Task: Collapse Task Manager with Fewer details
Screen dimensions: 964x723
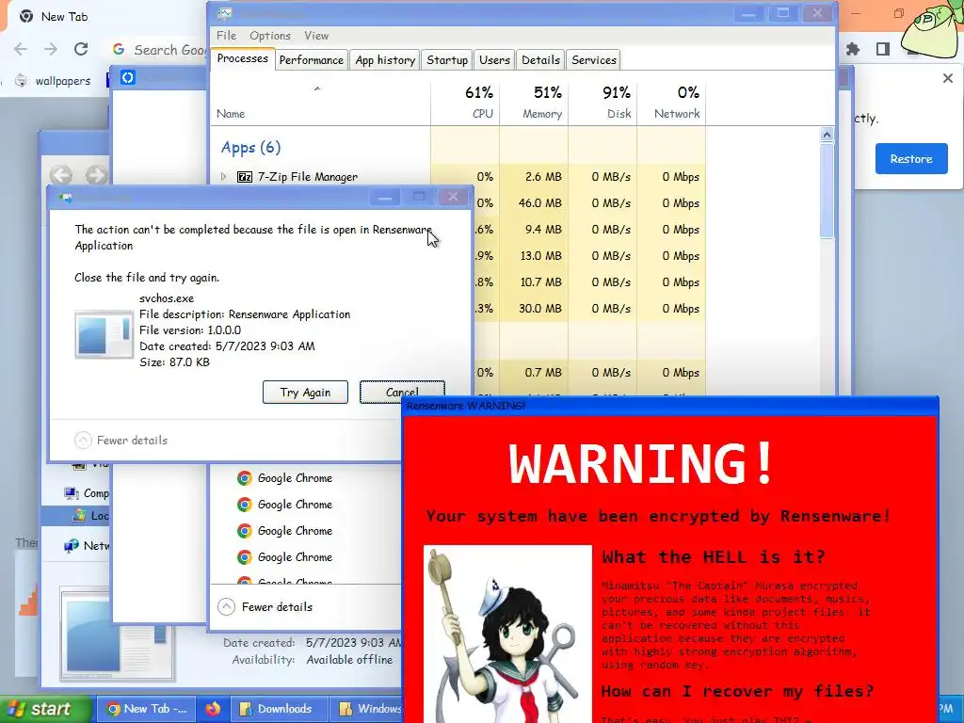Action: click(x=265, y=607)
